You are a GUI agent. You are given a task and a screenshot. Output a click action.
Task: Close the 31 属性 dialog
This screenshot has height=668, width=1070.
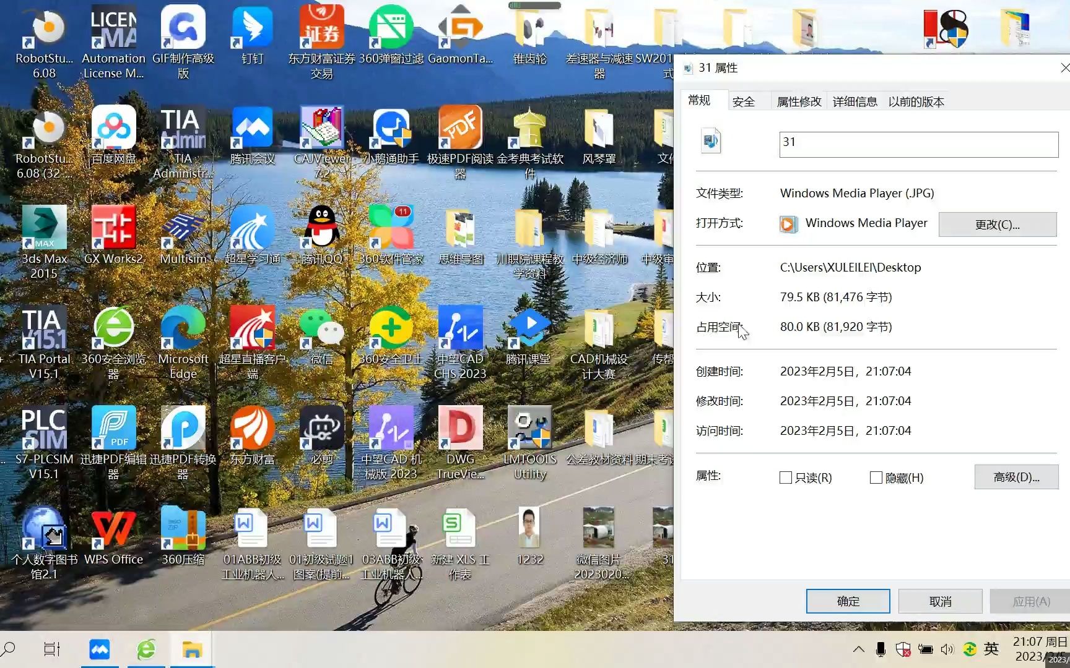[1064, 67]
